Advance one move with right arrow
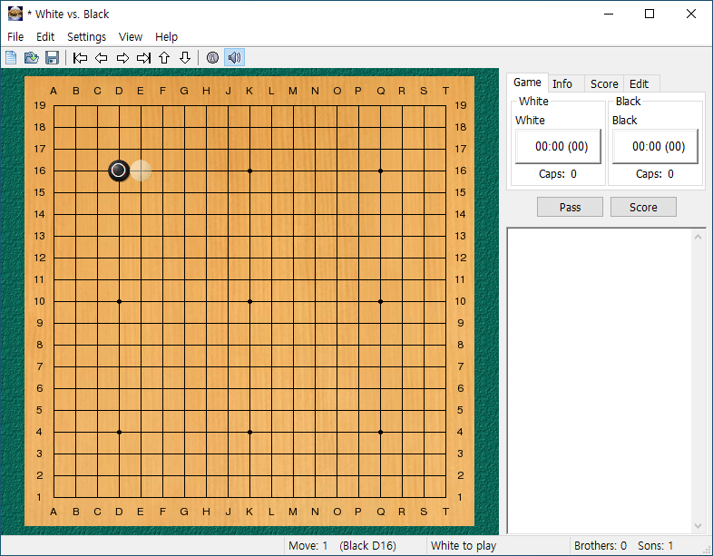The image size is (713, 556). pos(122,58)
